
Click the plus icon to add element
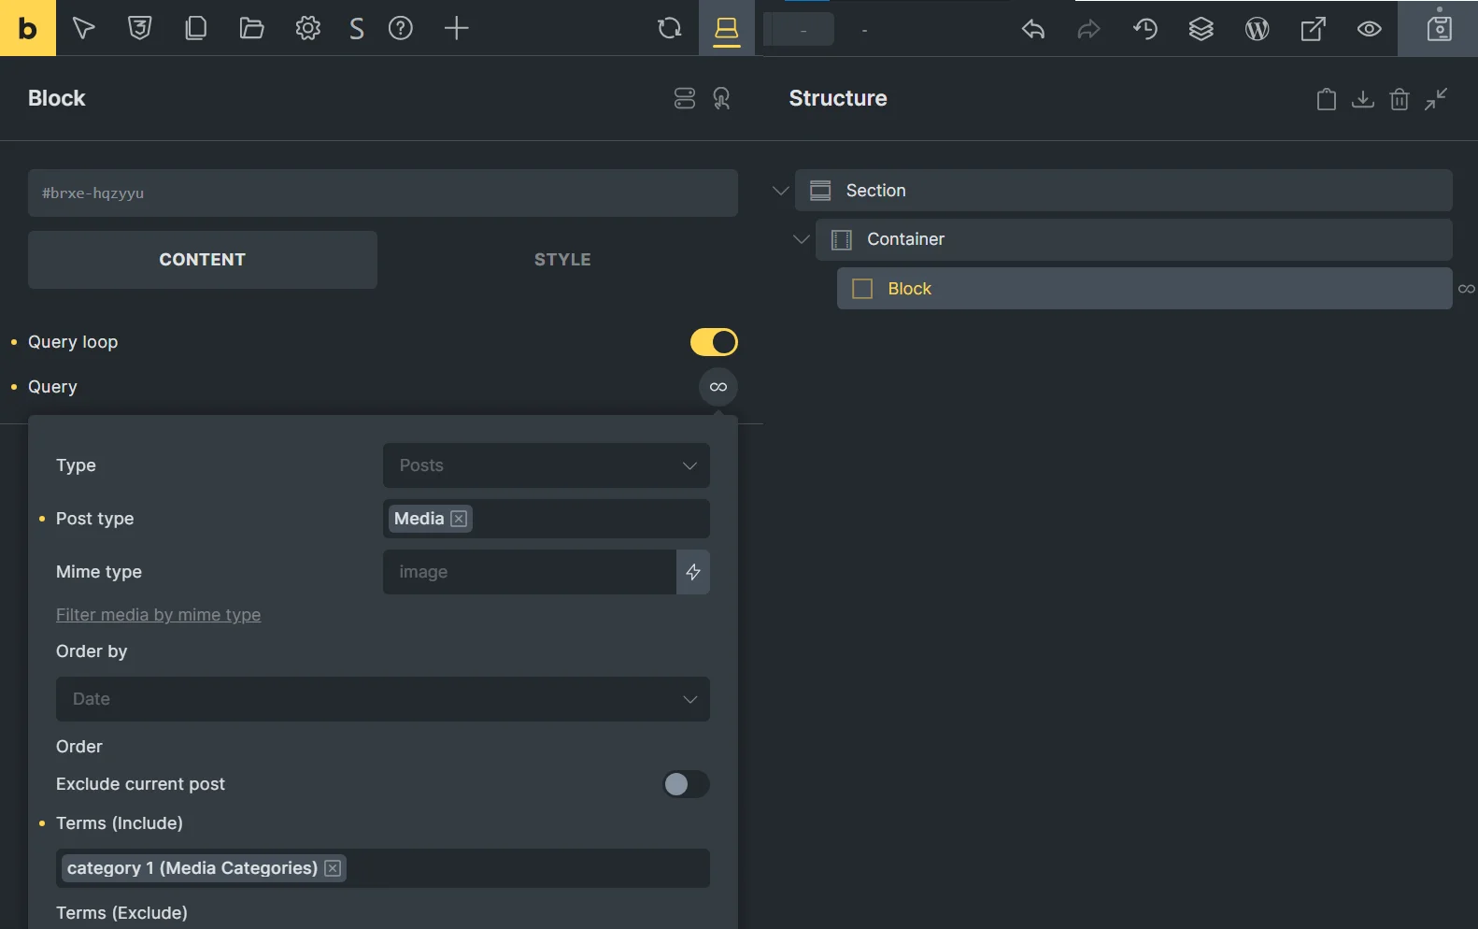click(x=456, y=28)
